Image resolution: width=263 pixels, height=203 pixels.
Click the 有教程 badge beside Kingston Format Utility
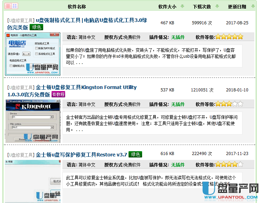58,94
